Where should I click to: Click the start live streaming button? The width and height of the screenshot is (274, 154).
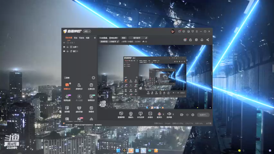pos(203,115)
